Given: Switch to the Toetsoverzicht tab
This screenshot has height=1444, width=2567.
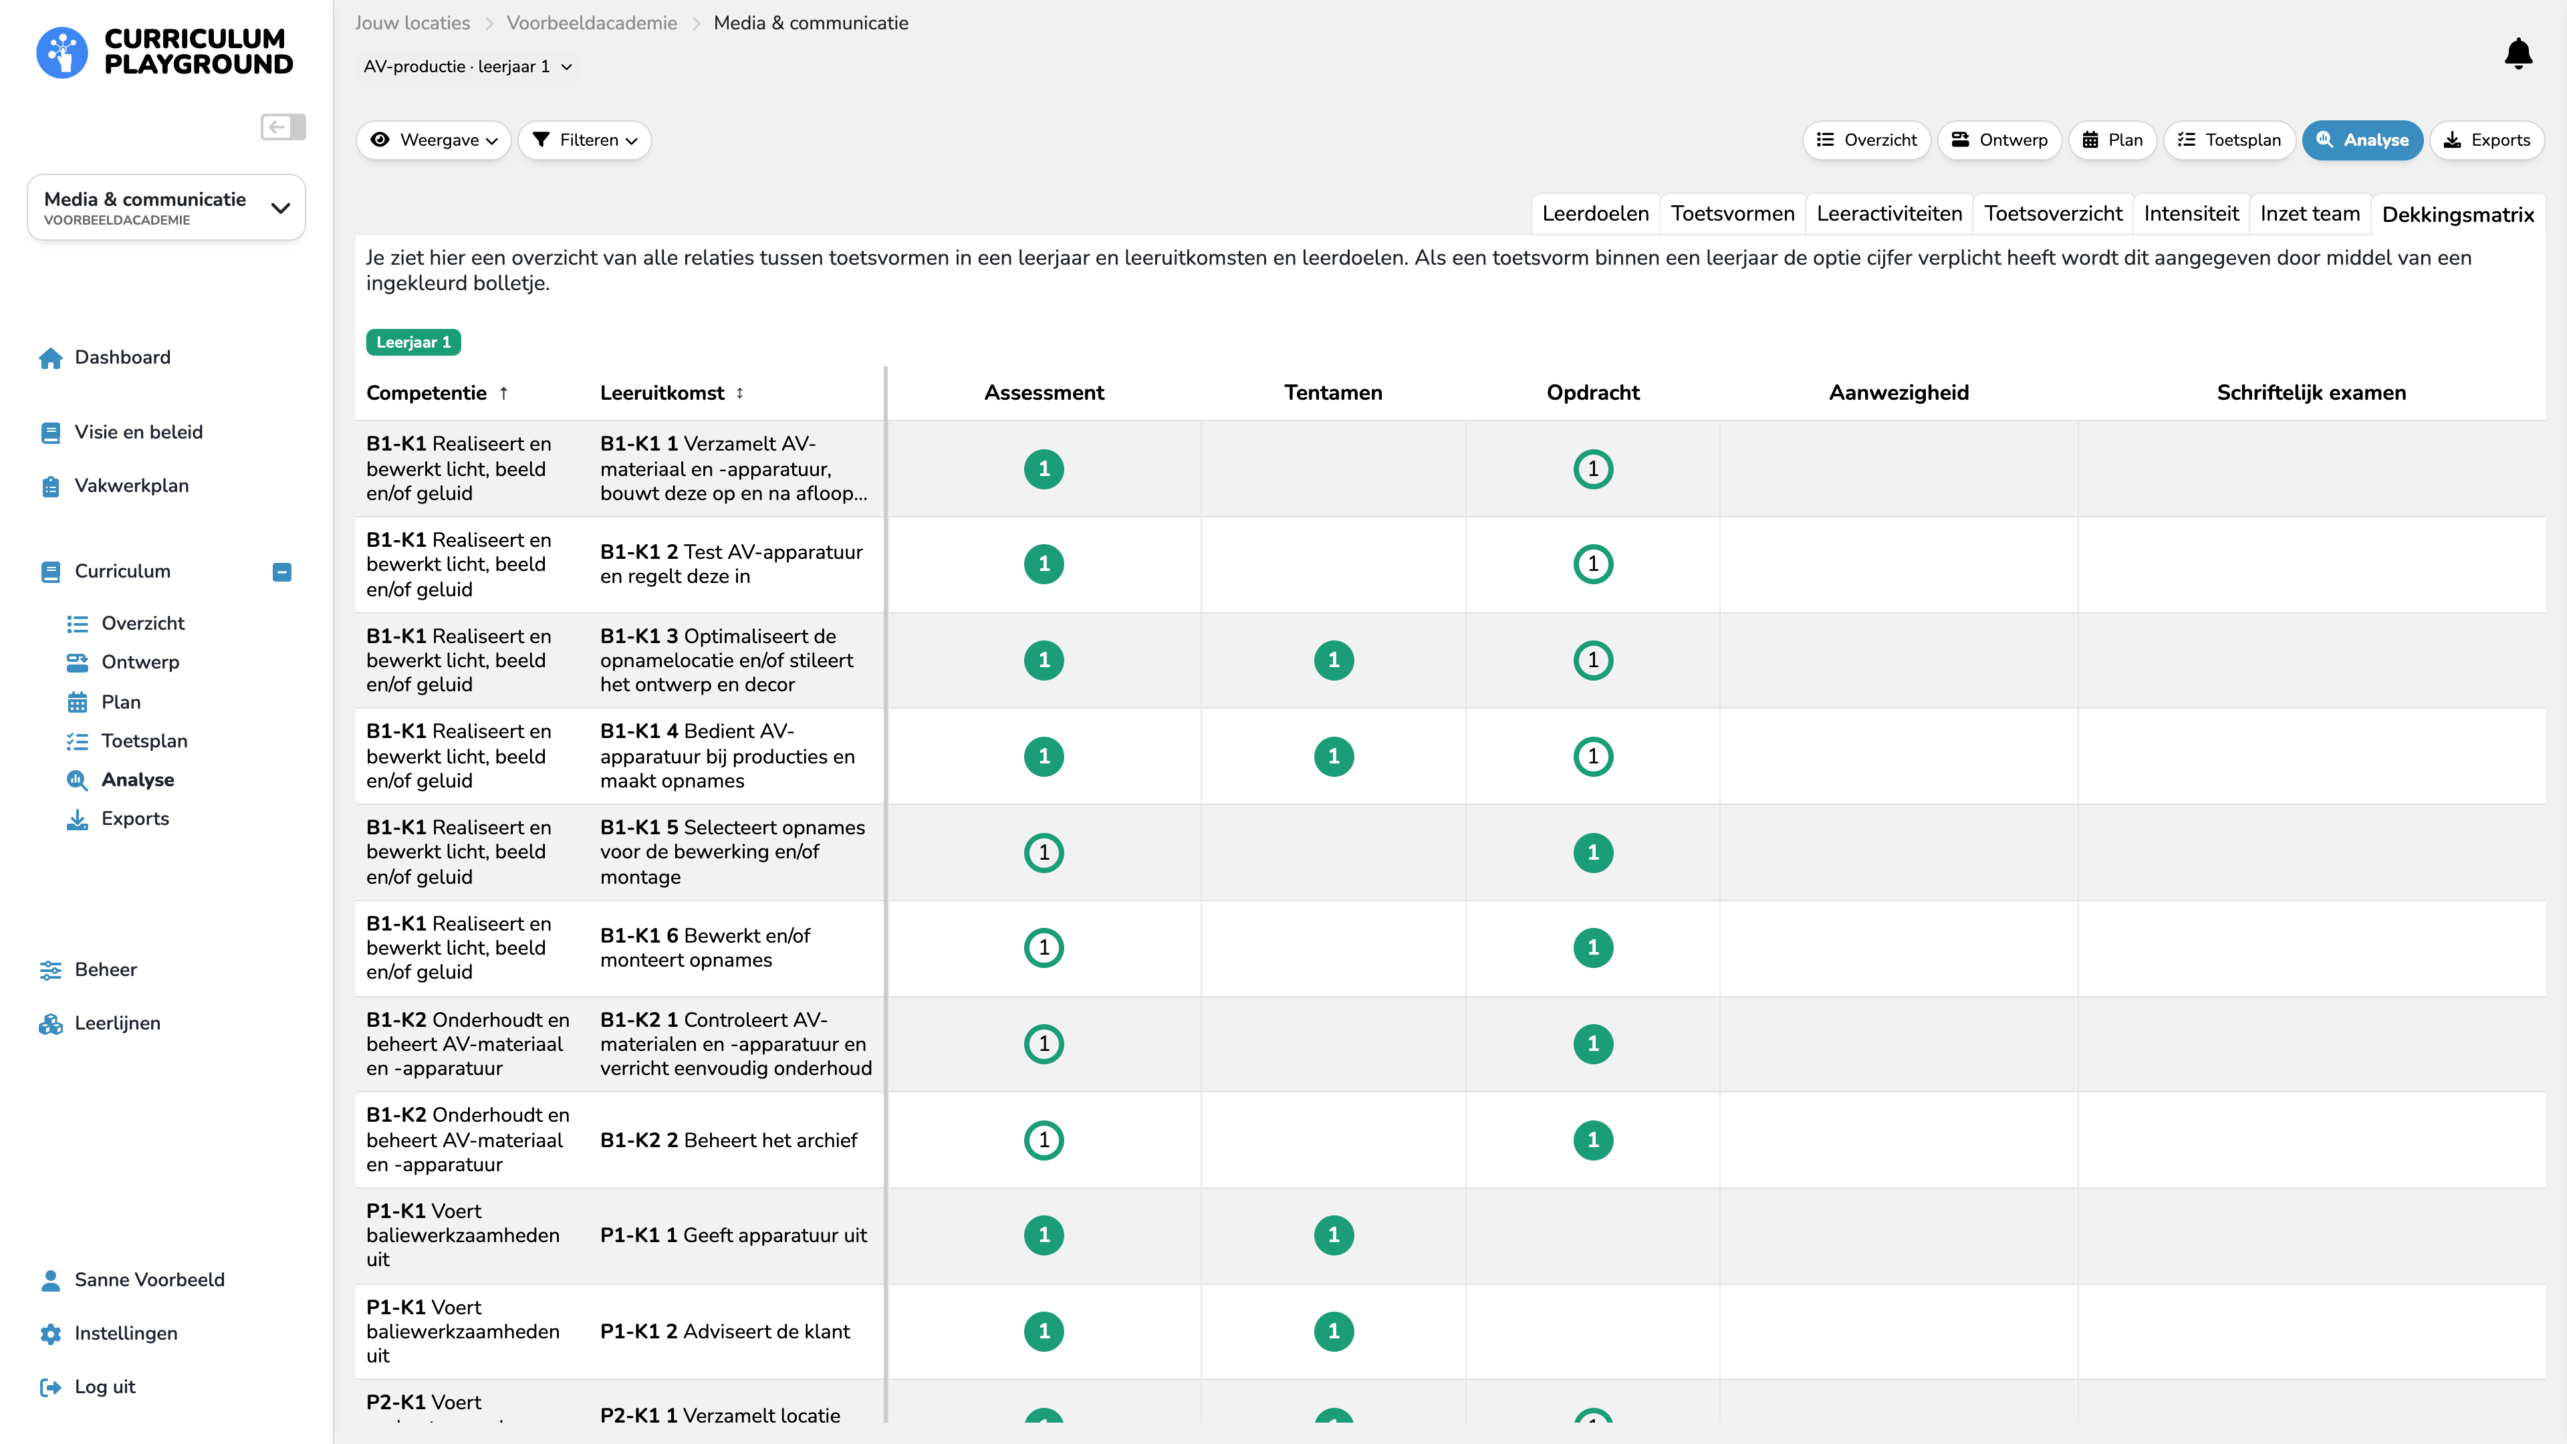Looking at the screenshot, I should pyautogui.click(x=2053, y=213).
